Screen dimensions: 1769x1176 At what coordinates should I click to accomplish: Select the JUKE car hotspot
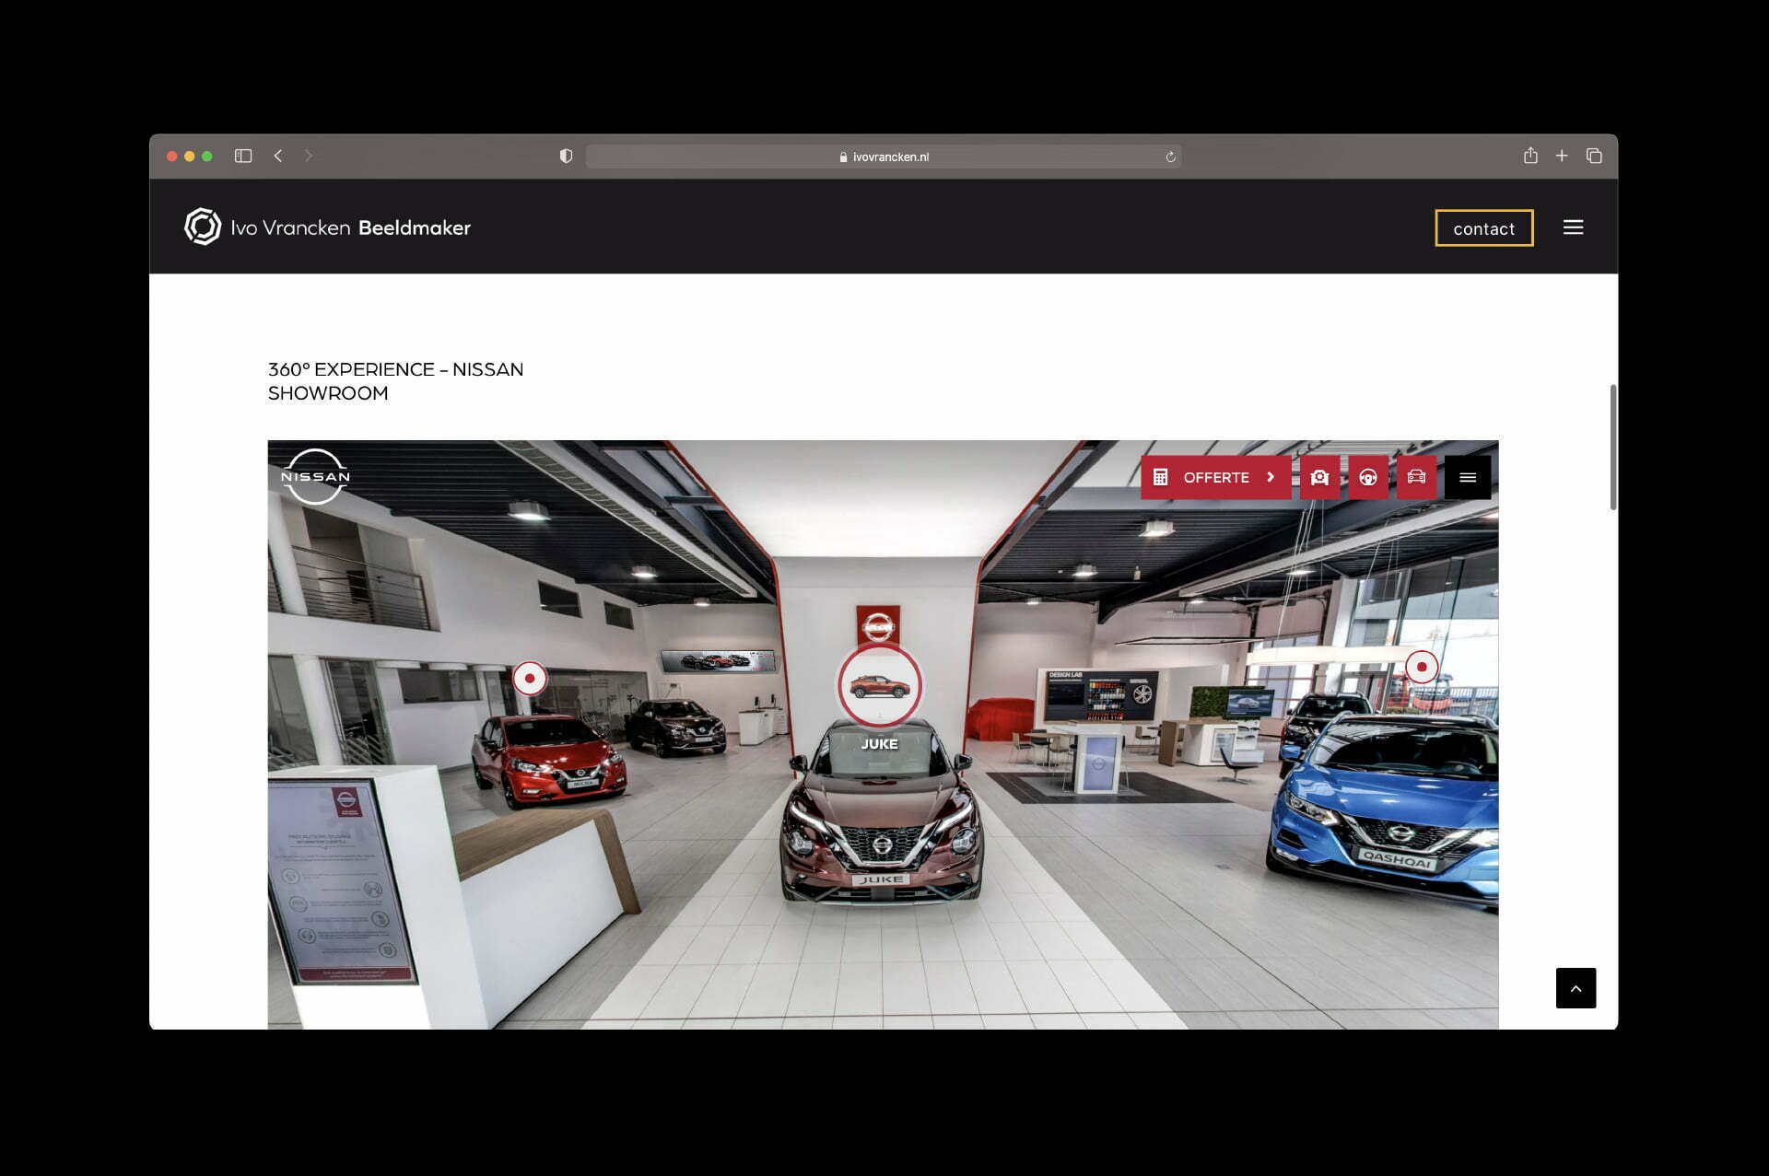click(x=879, y=686)
